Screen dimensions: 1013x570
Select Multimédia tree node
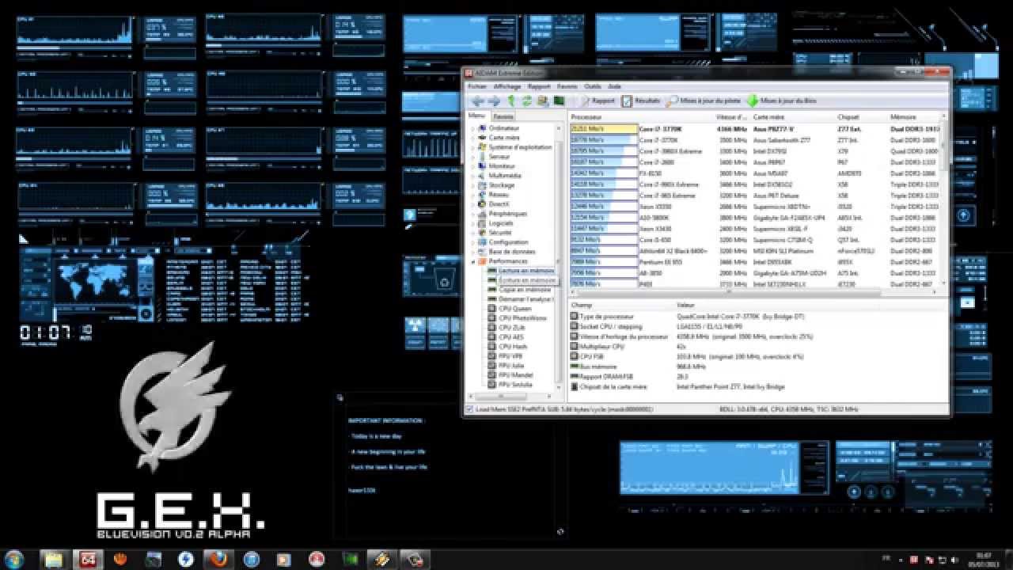point(505,176)
